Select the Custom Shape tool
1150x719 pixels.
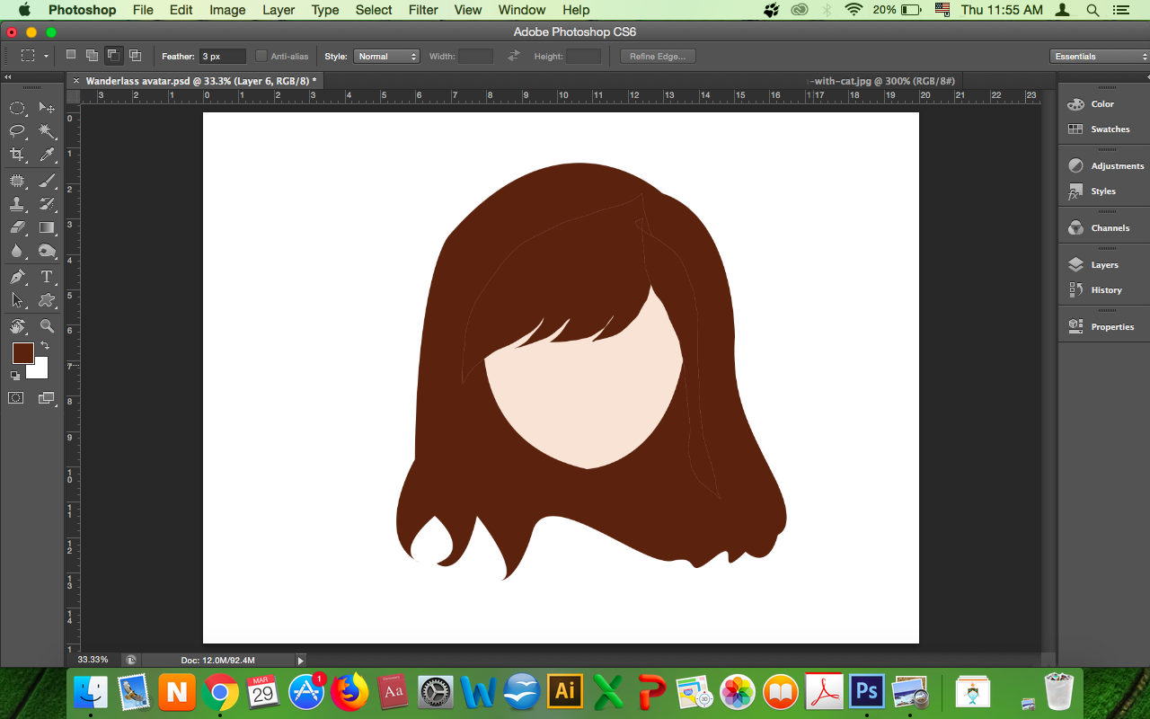48,300
